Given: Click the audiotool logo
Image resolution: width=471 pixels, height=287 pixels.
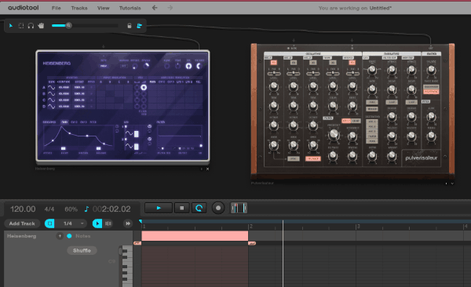Looking at the screenshot, I should click(24, 8).
